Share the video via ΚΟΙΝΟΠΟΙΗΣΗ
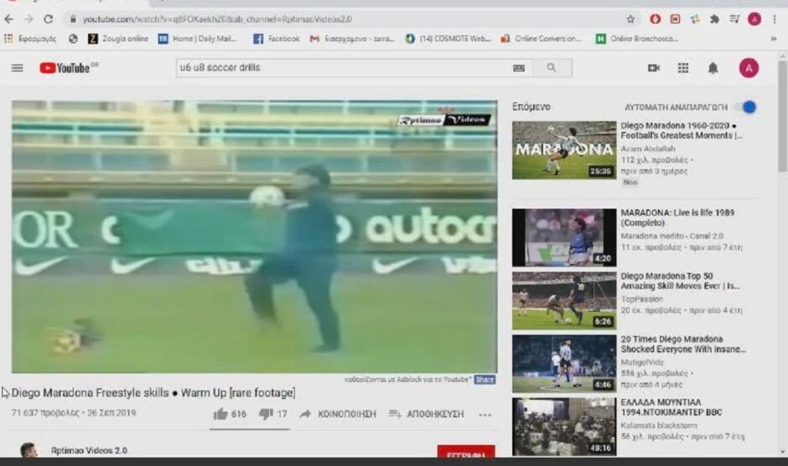The height and width of the screenshot is (466, 788). pos(338,414)
